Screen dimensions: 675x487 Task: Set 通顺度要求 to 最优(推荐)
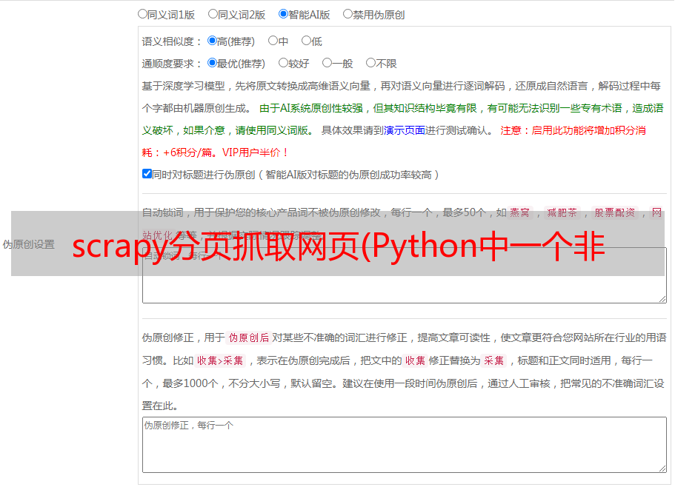point(212,63)
